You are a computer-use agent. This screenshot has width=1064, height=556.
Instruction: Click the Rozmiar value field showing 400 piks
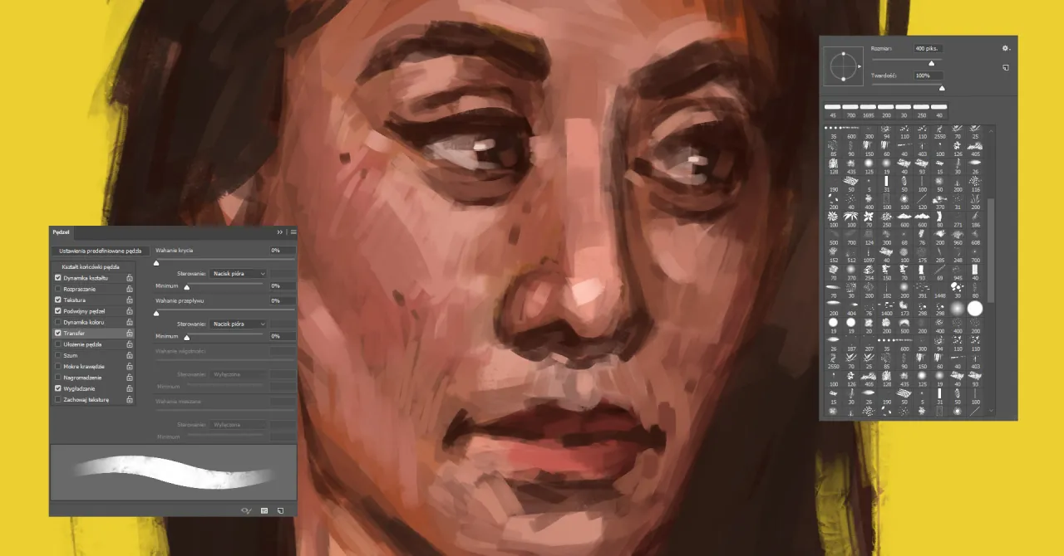pos(929,49)
